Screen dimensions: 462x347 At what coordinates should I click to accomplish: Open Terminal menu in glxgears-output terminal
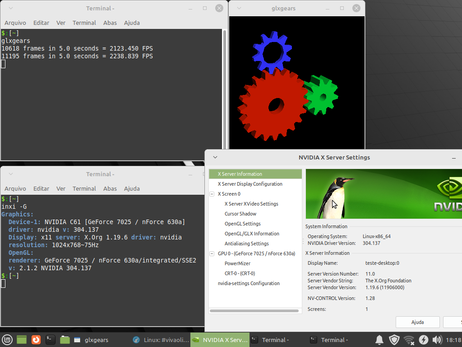point(84,23)
